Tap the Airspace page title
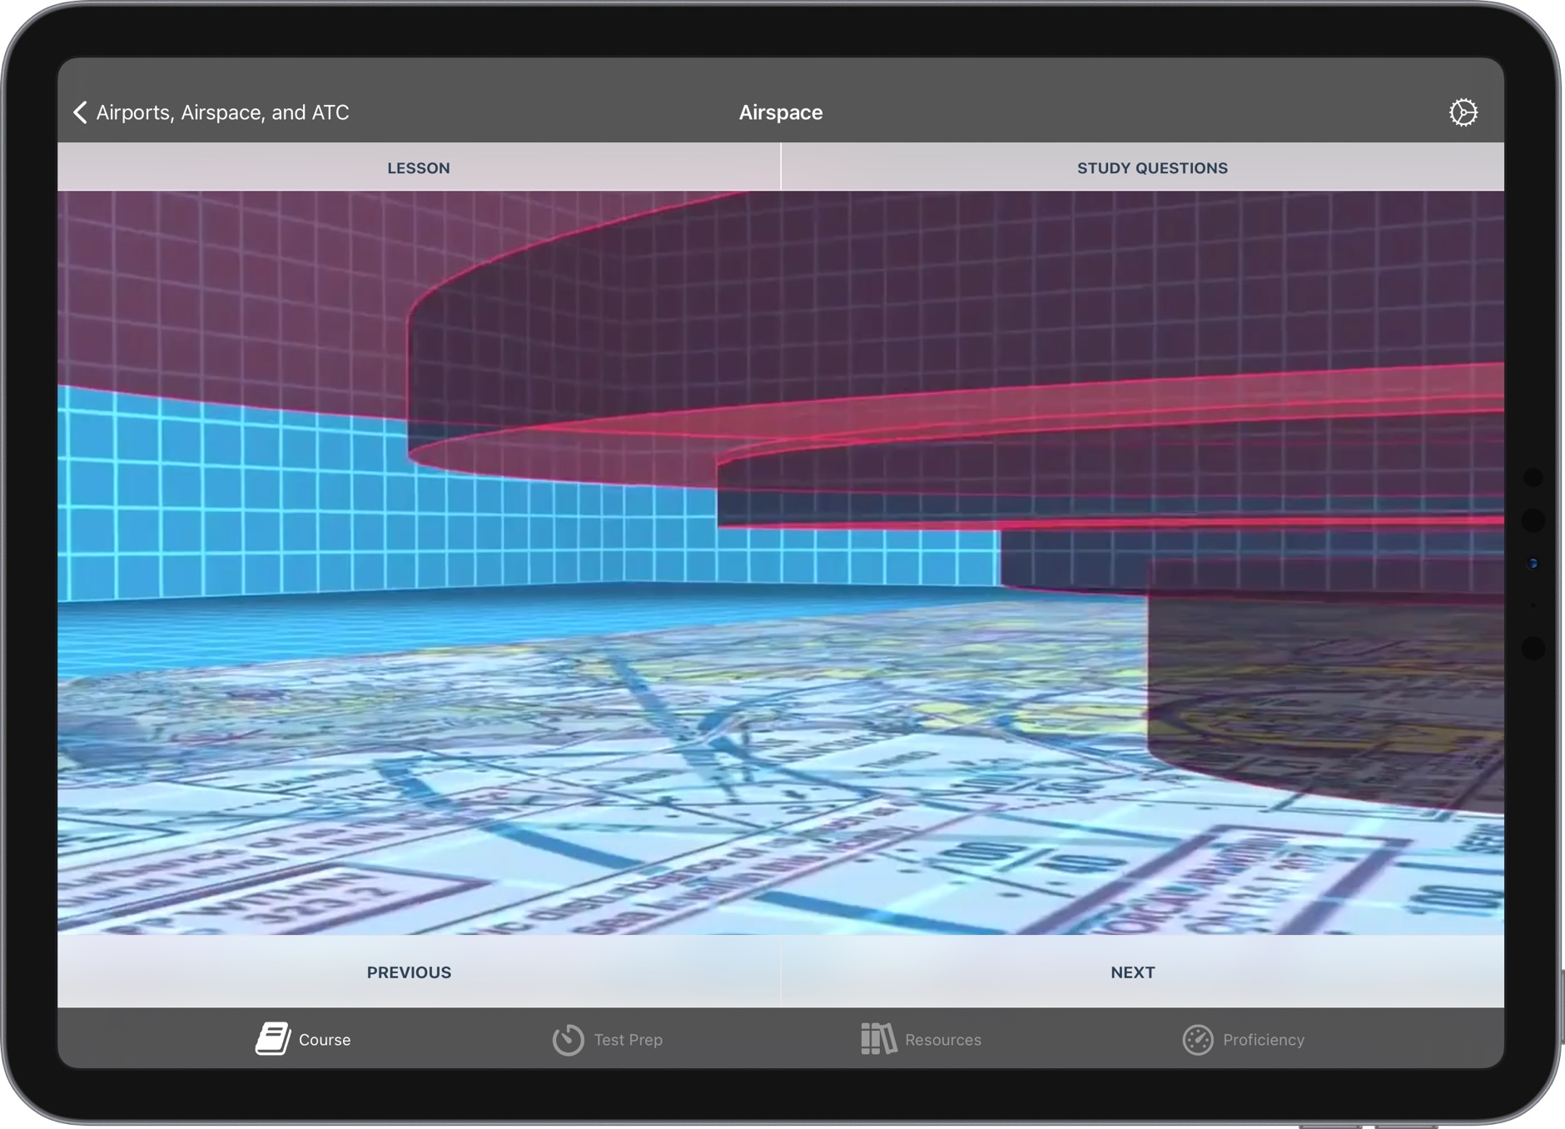 click(x=780, y=112)
